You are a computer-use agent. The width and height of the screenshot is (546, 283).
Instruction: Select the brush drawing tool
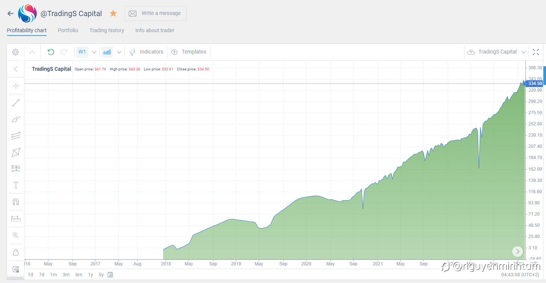point(16,119)
